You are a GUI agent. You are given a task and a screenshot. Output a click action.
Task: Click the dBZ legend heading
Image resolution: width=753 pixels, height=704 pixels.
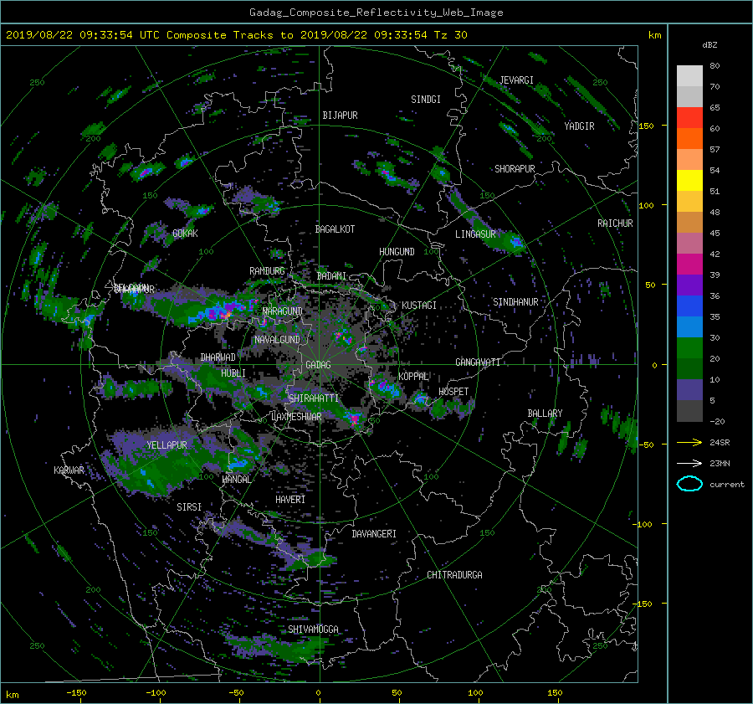(709, 45)
